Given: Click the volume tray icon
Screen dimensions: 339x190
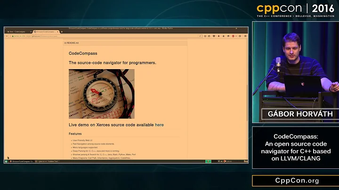Looking at the screenshot, I should coord(222,161).
